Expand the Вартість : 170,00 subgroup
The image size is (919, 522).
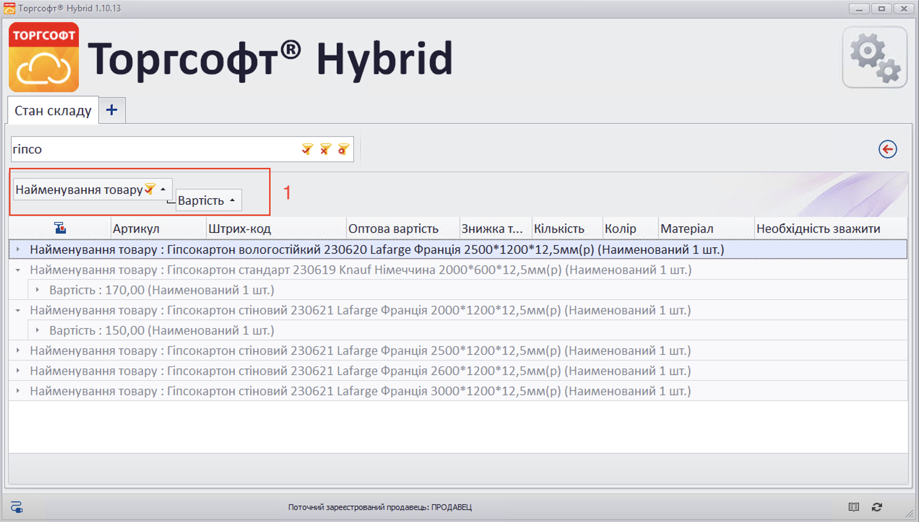coord(37,290)
